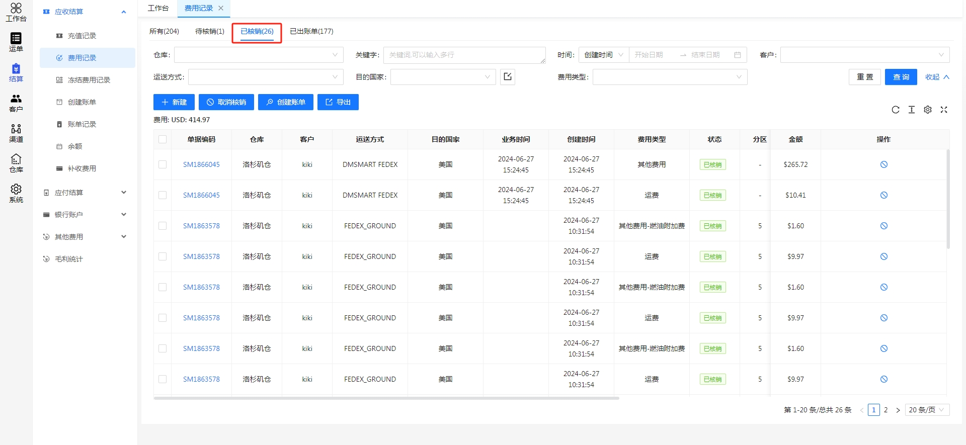Check the row with amount $10.41
966x445 pixels.
pyautogui.click(x=163, y=195)
